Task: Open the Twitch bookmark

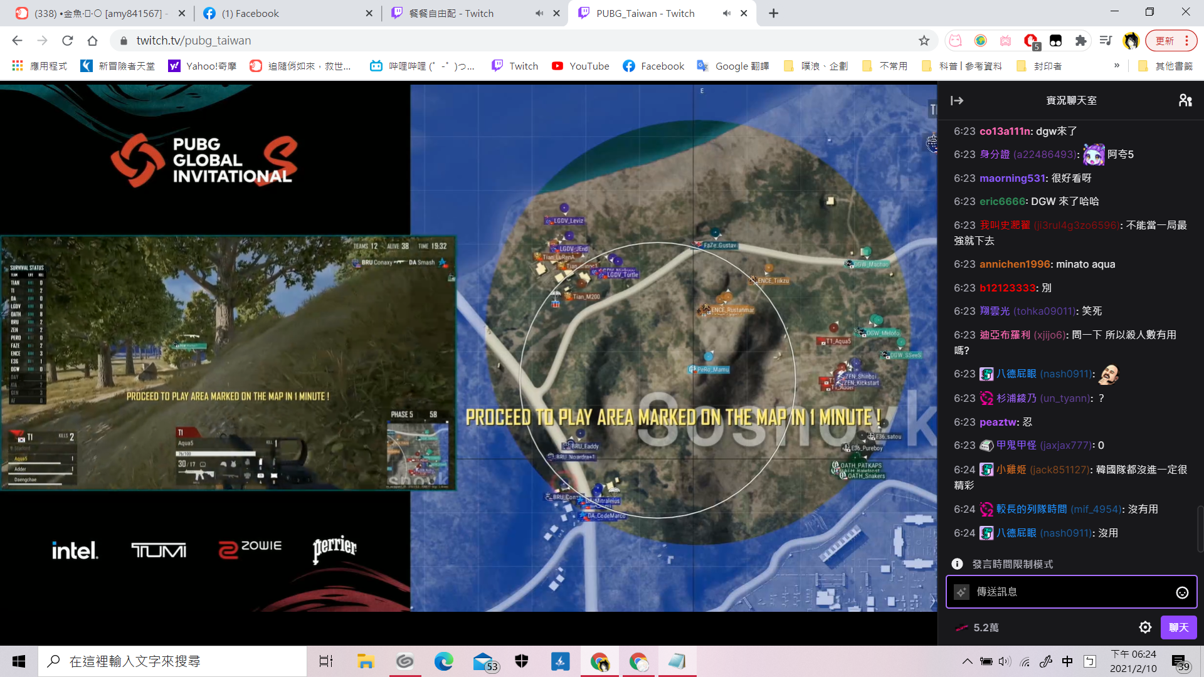Action: tap(515, 66)
